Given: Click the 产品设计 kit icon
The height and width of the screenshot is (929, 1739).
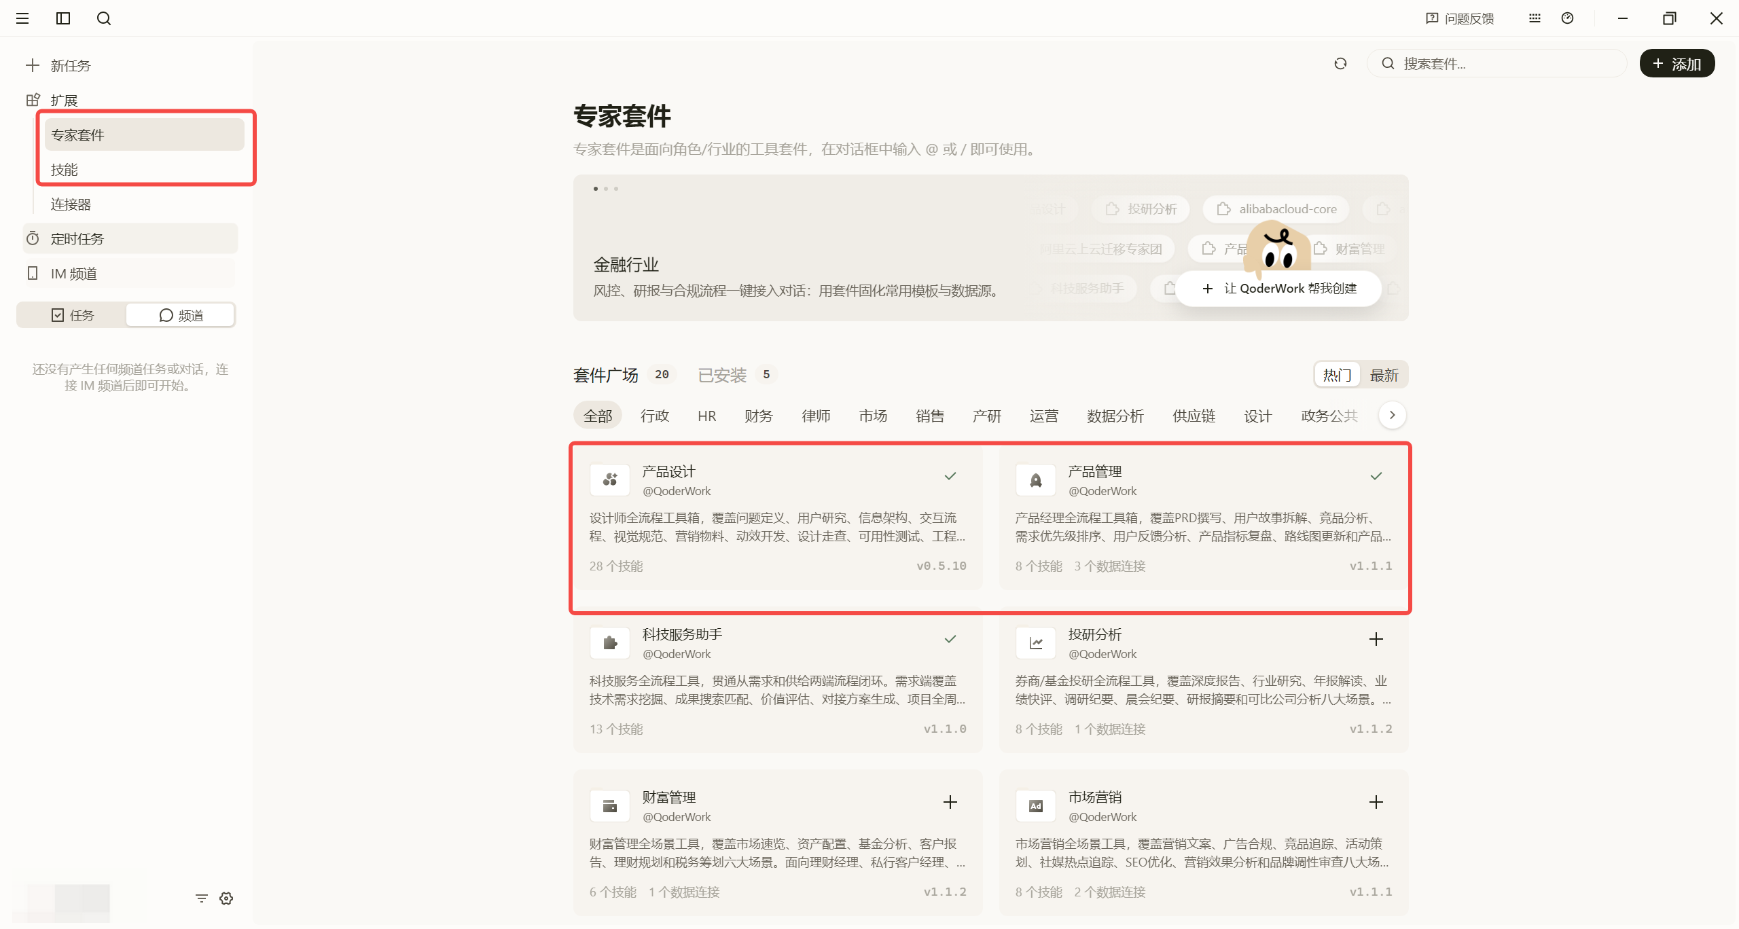Looking at the screenshot, I should 610,479.
